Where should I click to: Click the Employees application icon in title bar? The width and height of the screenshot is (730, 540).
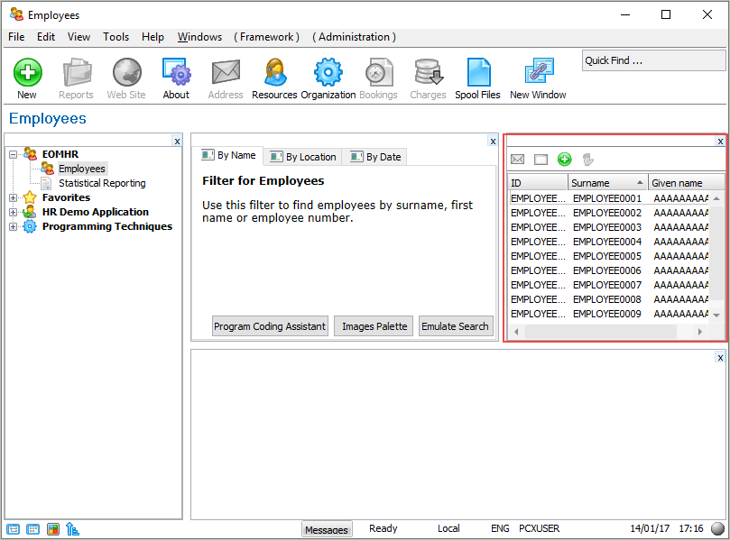tap(16, 14)
